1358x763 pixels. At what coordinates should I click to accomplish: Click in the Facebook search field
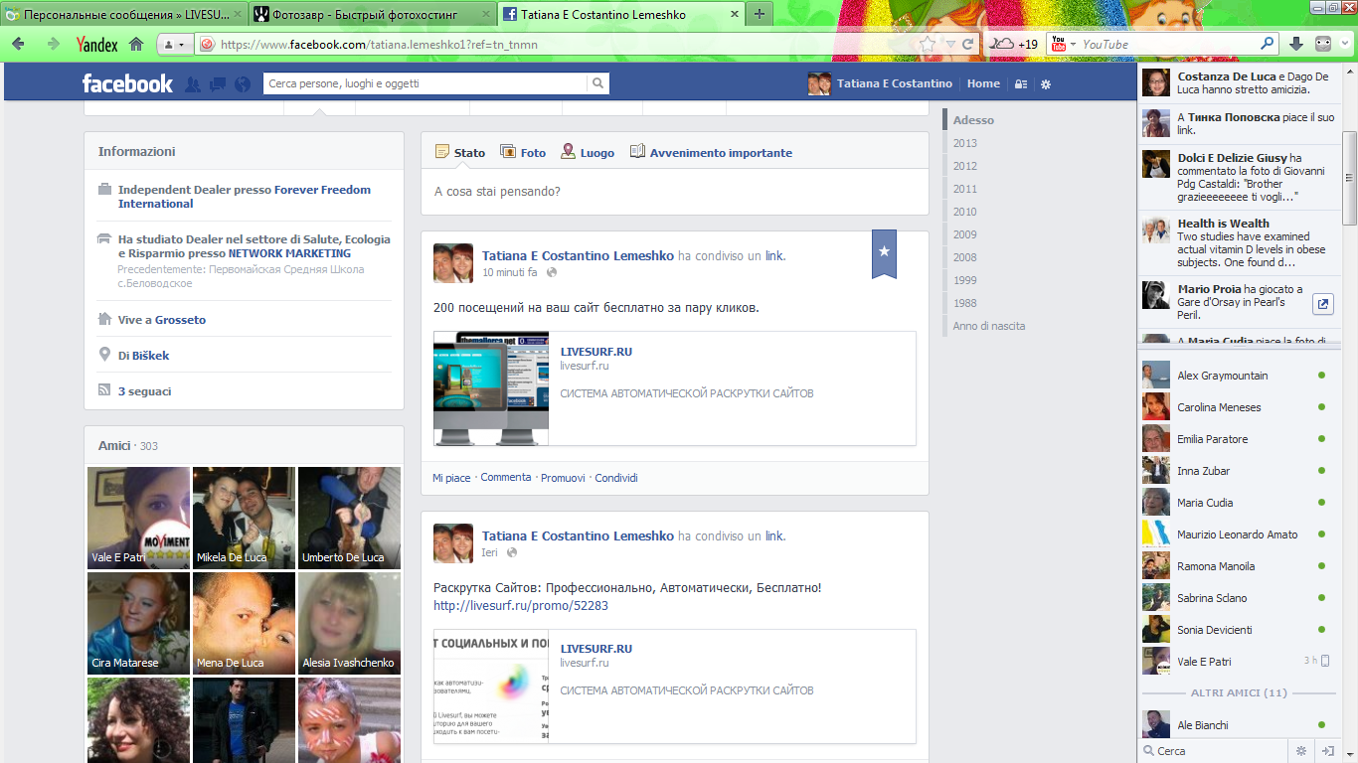pyautogui.click(x=426, y=83)
